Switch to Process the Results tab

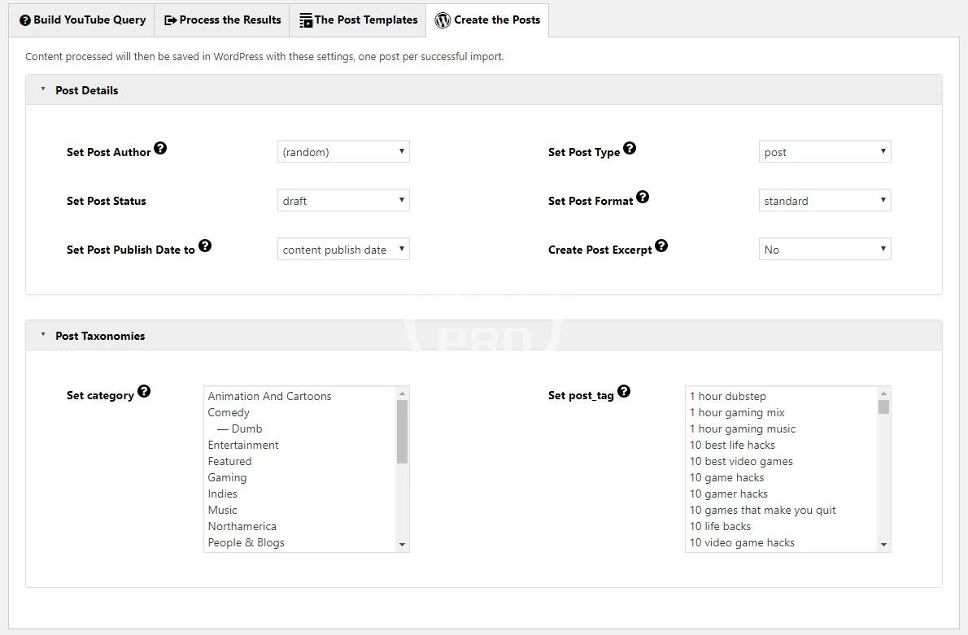222,20
